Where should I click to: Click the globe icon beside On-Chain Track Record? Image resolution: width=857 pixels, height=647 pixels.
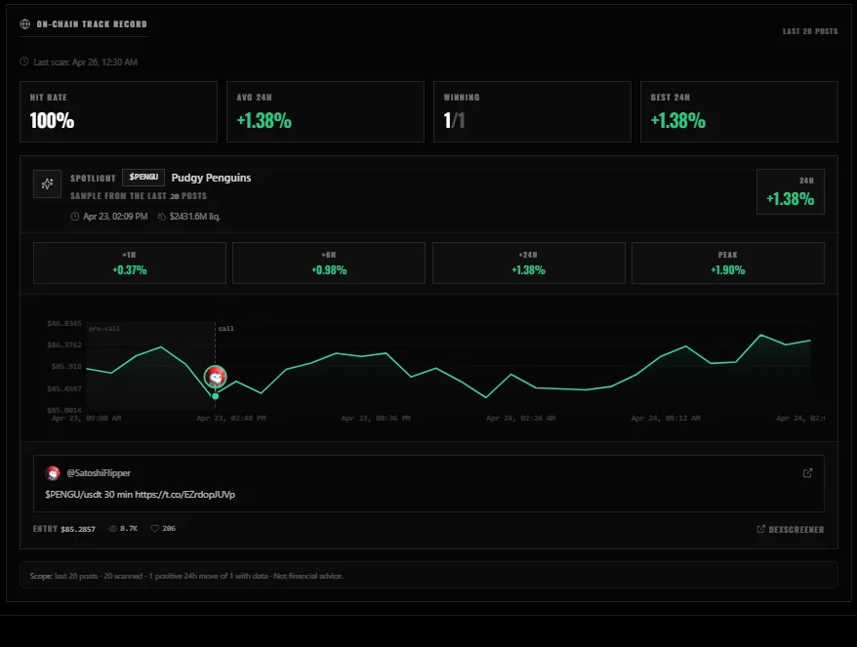tap(24, 24)
